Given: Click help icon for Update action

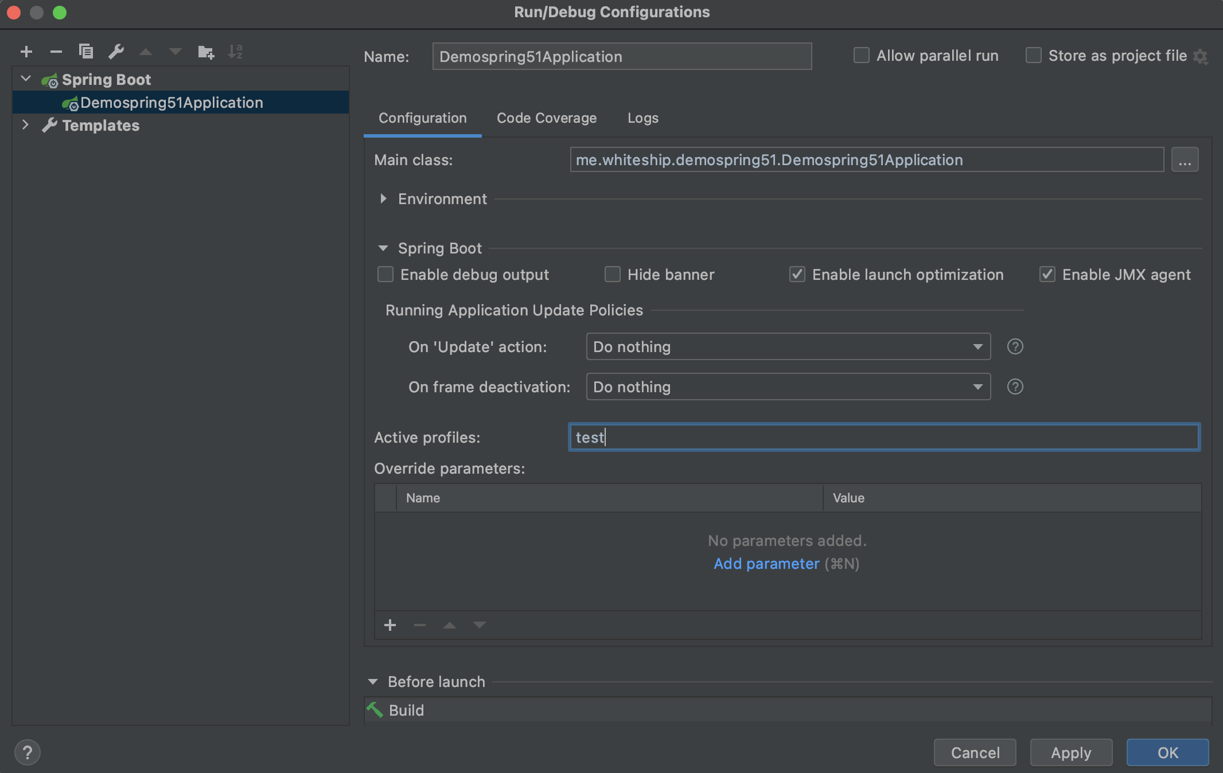Looking at the screenshot, I should (1015, 347).
